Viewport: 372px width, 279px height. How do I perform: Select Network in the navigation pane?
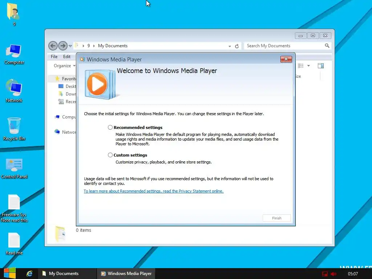[x=65, y=132]
